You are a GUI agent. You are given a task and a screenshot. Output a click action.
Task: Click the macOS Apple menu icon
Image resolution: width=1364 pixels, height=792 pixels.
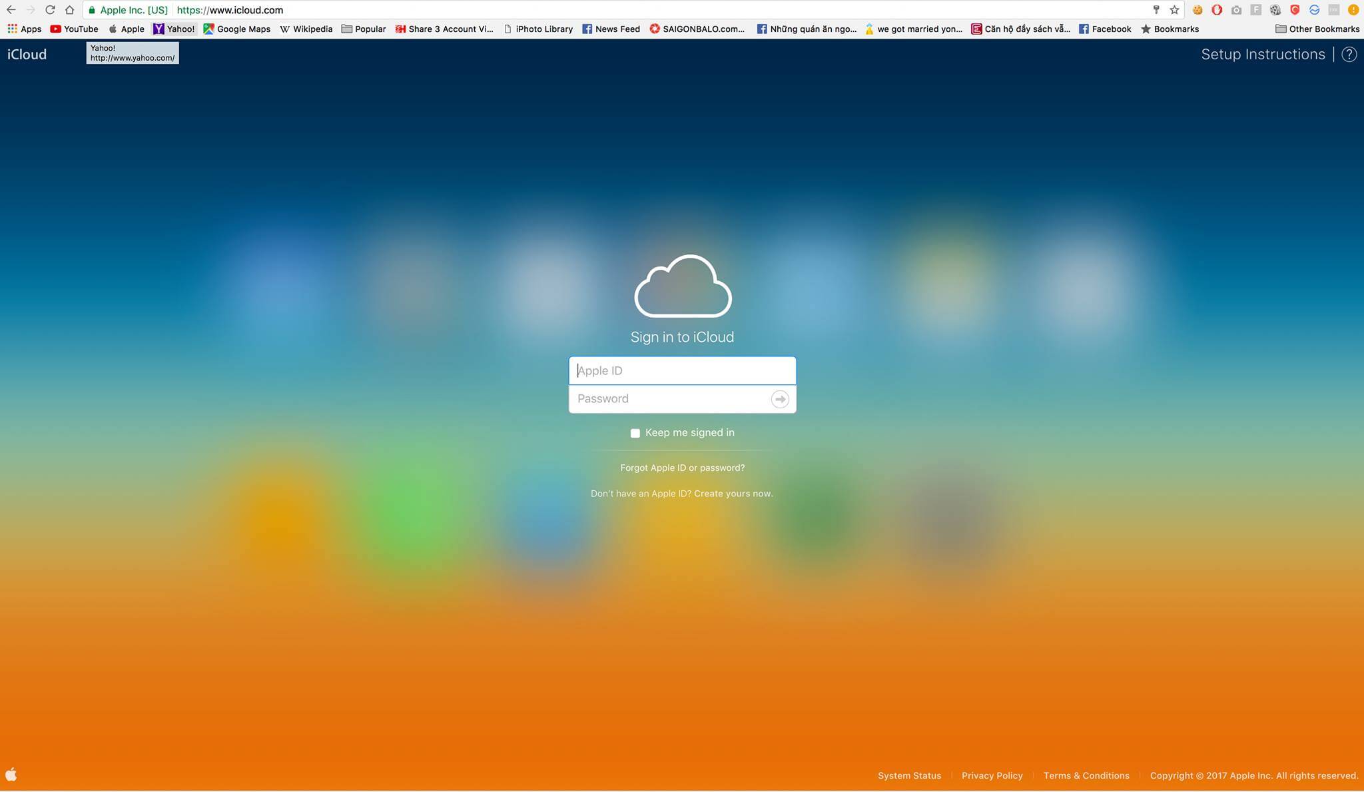click(11, 774)
